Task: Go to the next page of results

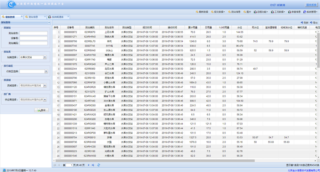Action: point(89,165)
